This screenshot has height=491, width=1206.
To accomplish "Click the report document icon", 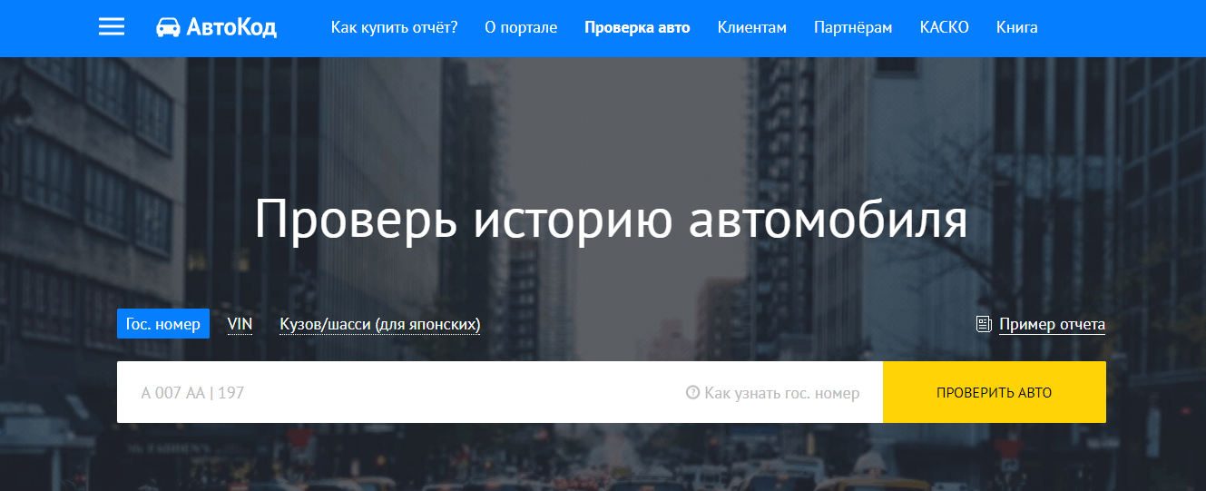I will pos(984,324).
